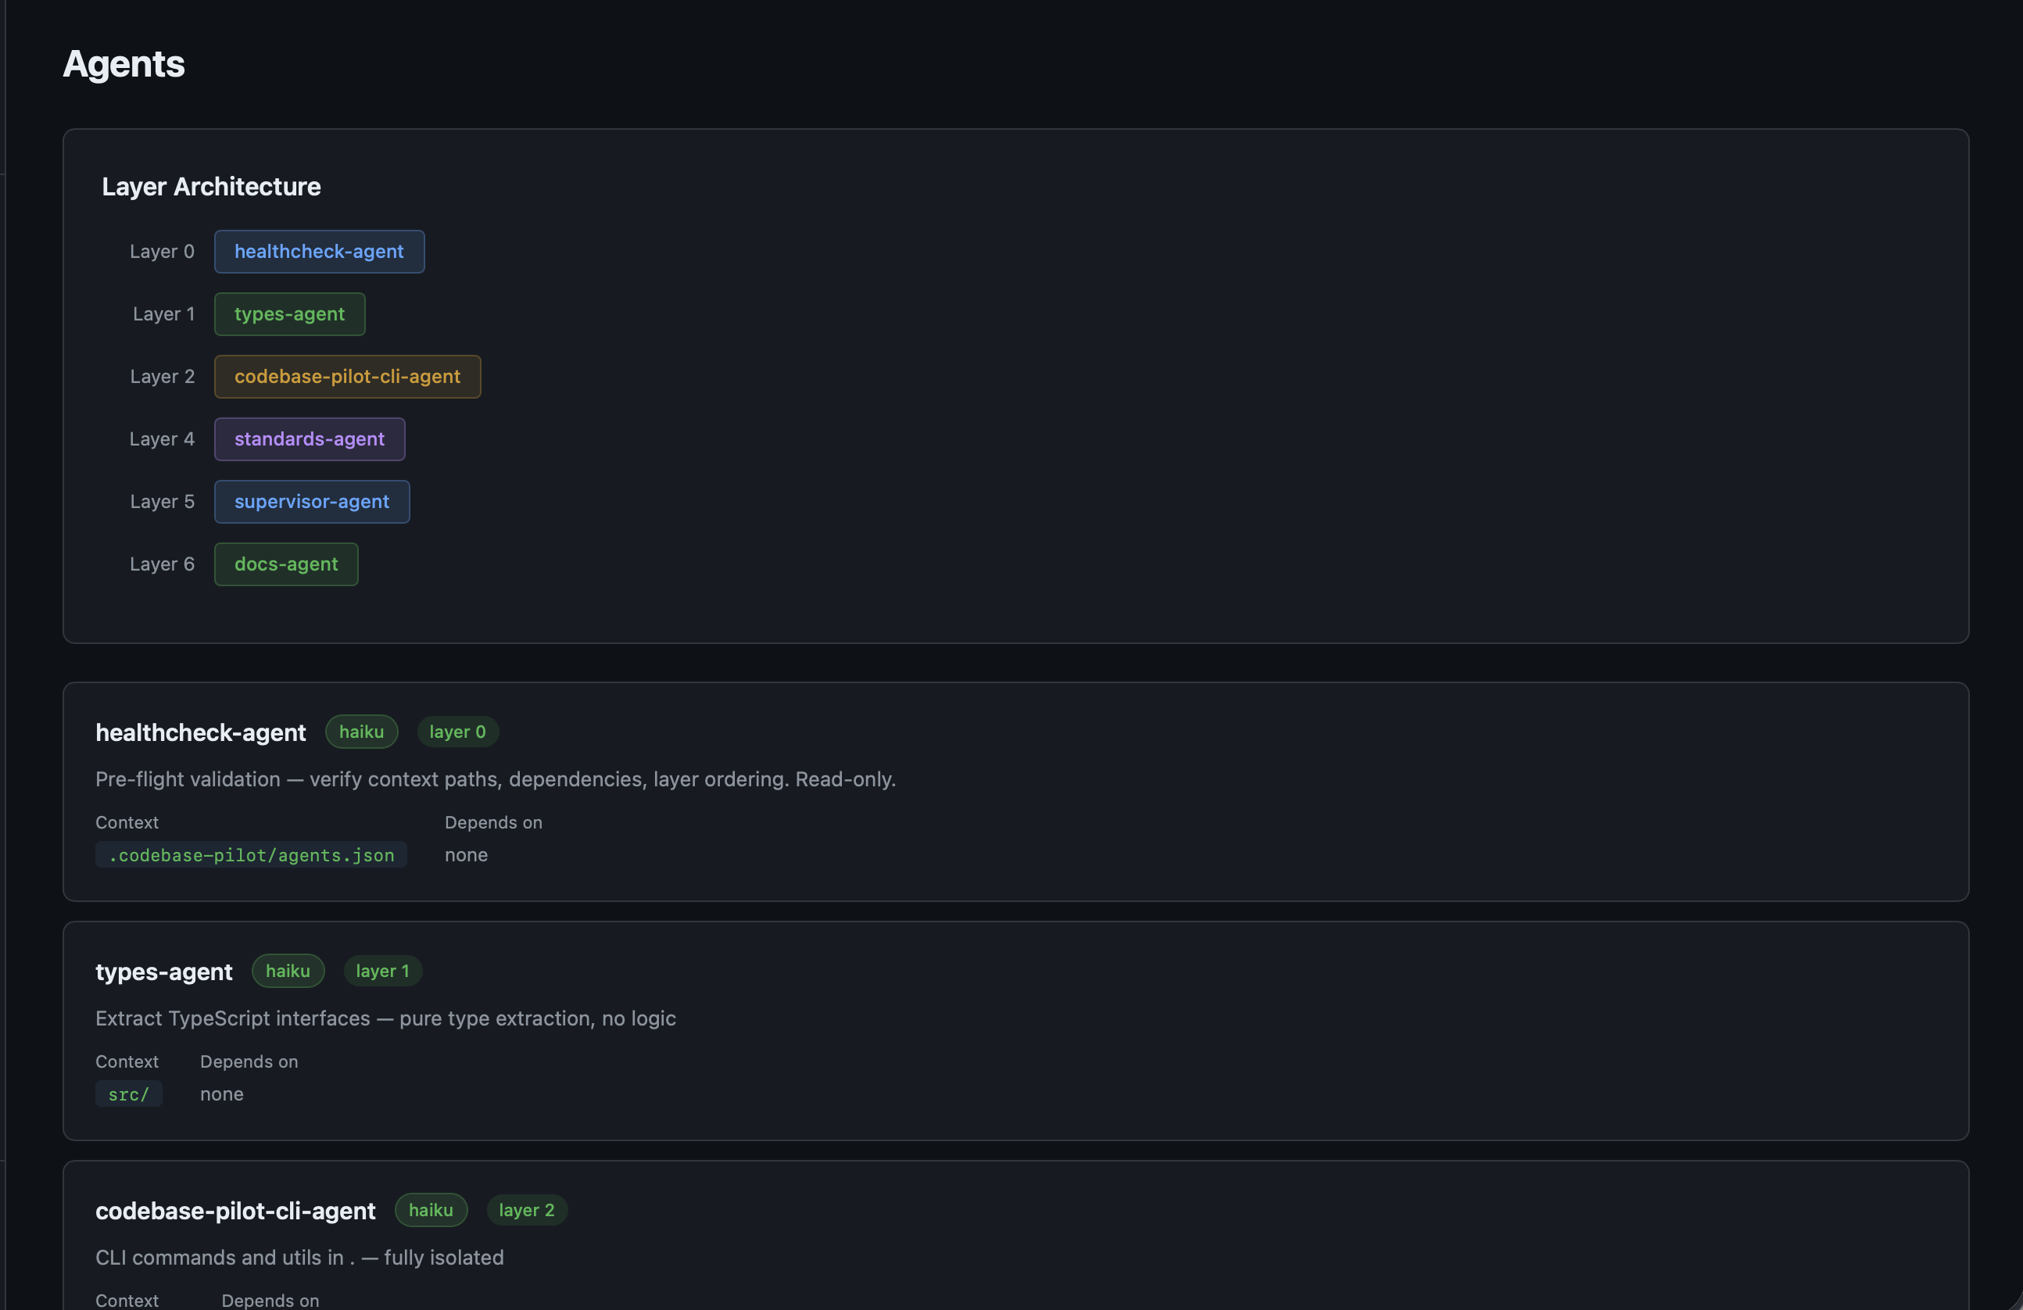Open the docs-agent layer 6 chip
The width and height of the screenshot is (2023, 1310).
click(x=285, y=564)
